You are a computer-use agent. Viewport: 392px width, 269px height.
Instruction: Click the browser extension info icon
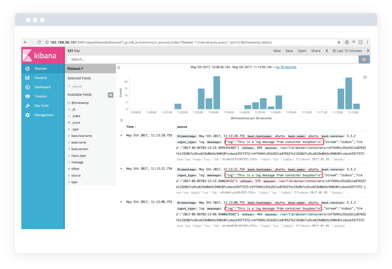point(347,42)
